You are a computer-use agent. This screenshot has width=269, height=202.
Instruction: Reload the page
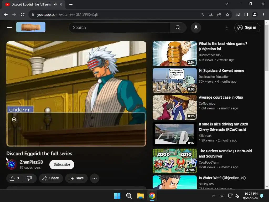click(23, 15)
